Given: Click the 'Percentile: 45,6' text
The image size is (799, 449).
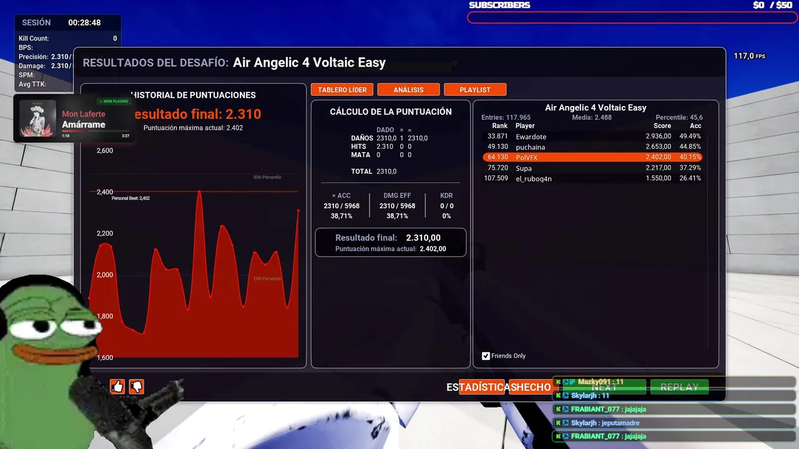Looking at the screenshot, I should coord(679,117).
